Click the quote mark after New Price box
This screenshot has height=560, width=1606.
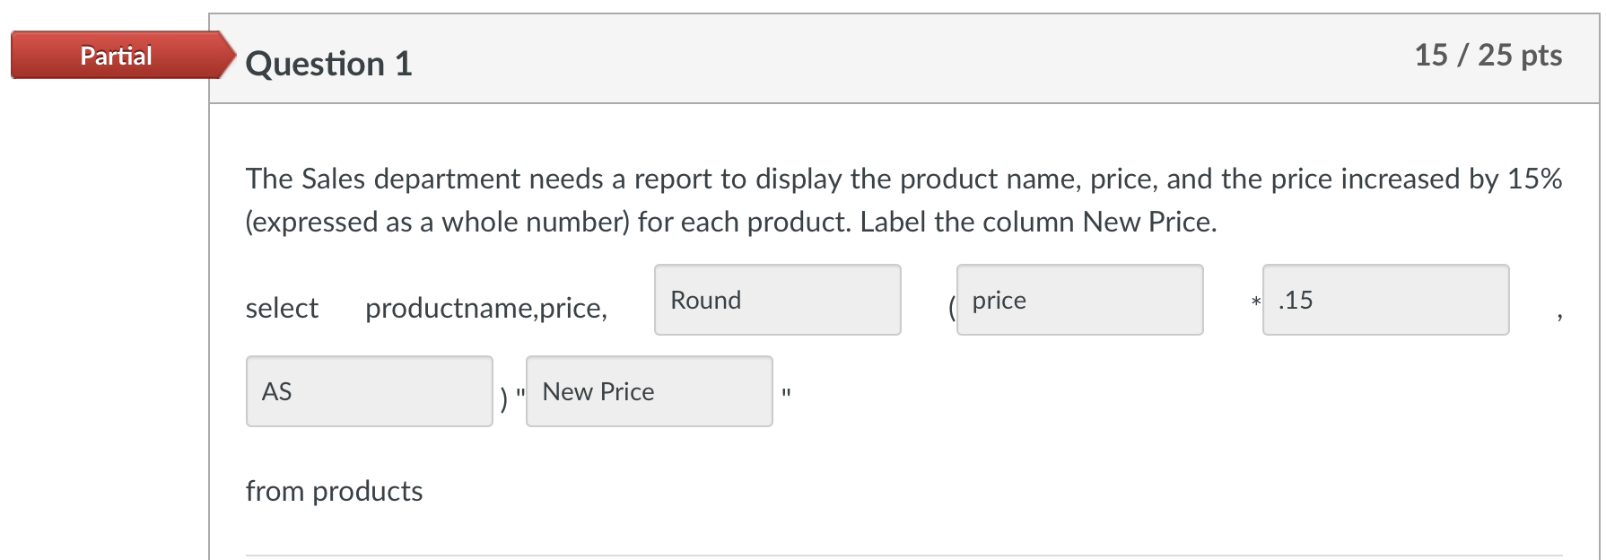tap(787, 392)
